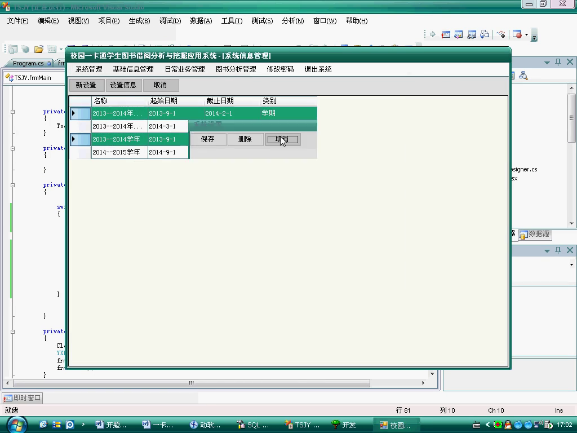Click the 保存 button
This screenshot has width=577, height=433.
pyautogui.click(x=208, y=139)
